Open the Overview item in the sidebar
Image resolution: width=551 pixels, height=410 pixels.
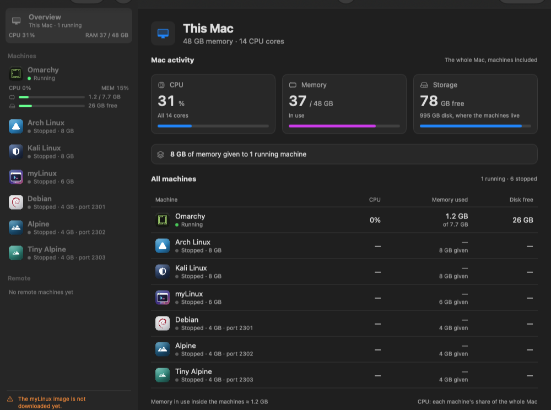point(69,26)
